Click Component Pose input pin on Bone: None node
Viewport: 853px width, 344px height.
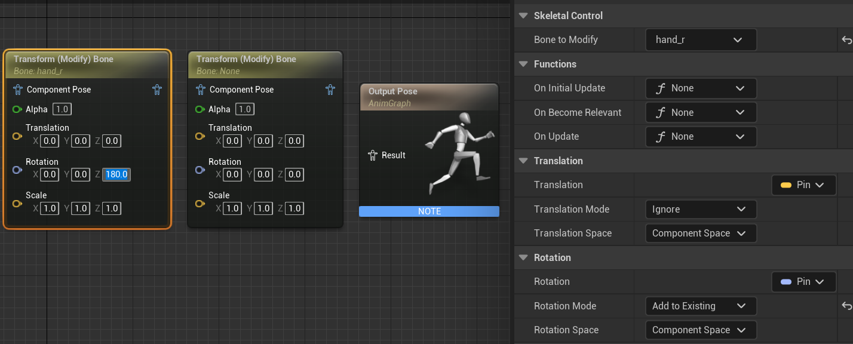point(200,90)
